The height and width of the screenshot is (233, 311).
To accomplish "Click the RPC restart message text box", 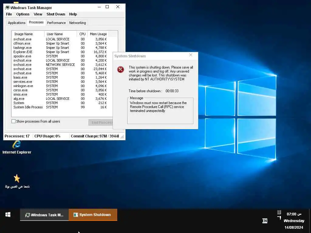I will pos(160,111).
